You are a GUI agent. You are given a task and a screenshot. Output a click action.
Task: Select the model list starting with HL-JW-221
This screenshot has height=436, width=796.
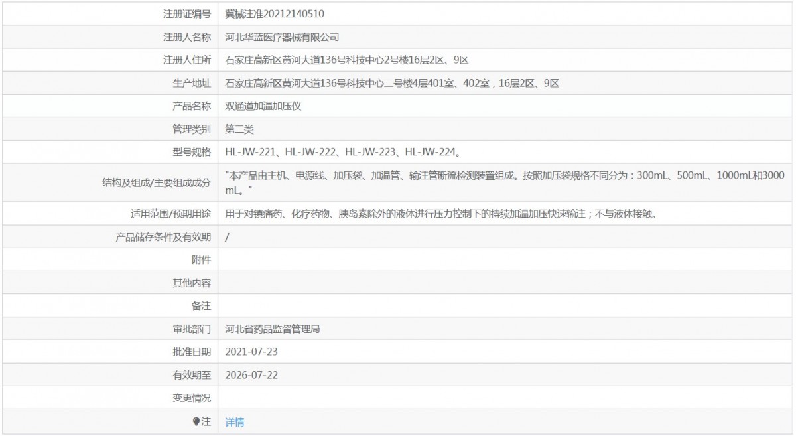coord(344,152)
